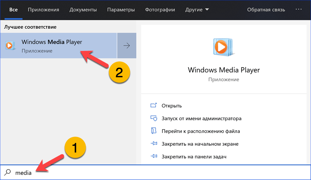Click the Приложение label in the preview pane
Image resolution: width=311 pixels, height=180 pixels.
coord(223,80)
